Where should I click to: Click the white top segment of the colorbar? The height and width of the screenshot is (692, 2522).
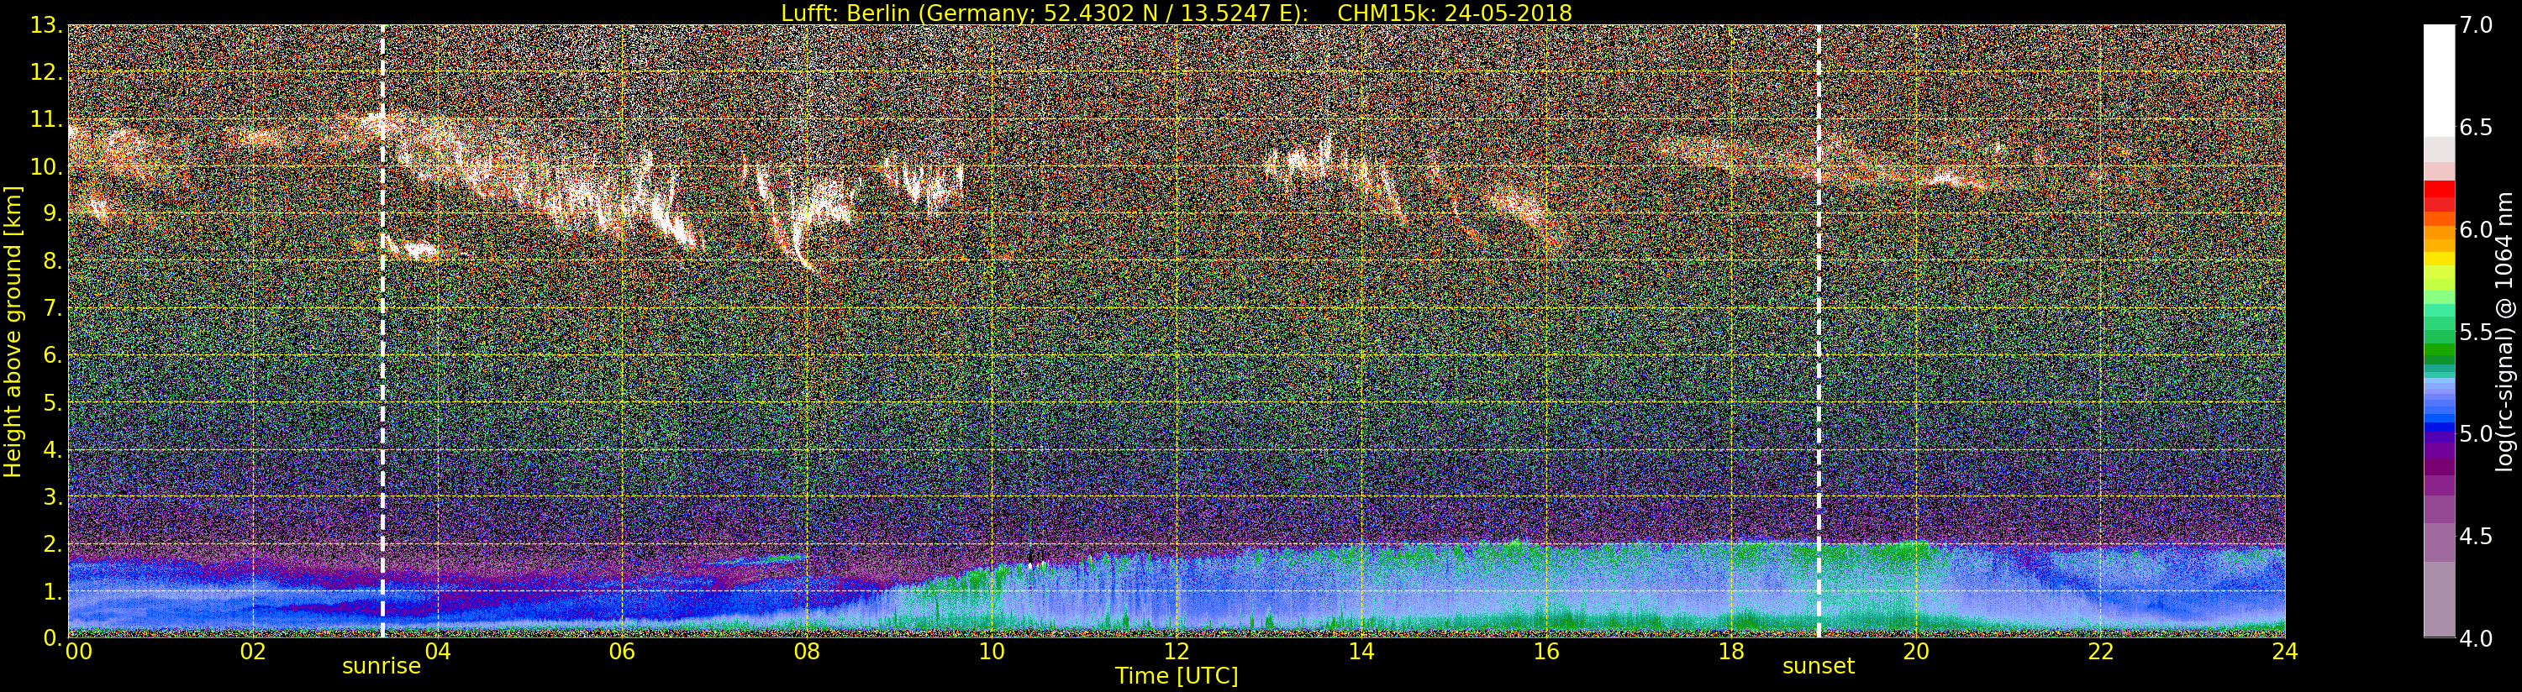2439,81
